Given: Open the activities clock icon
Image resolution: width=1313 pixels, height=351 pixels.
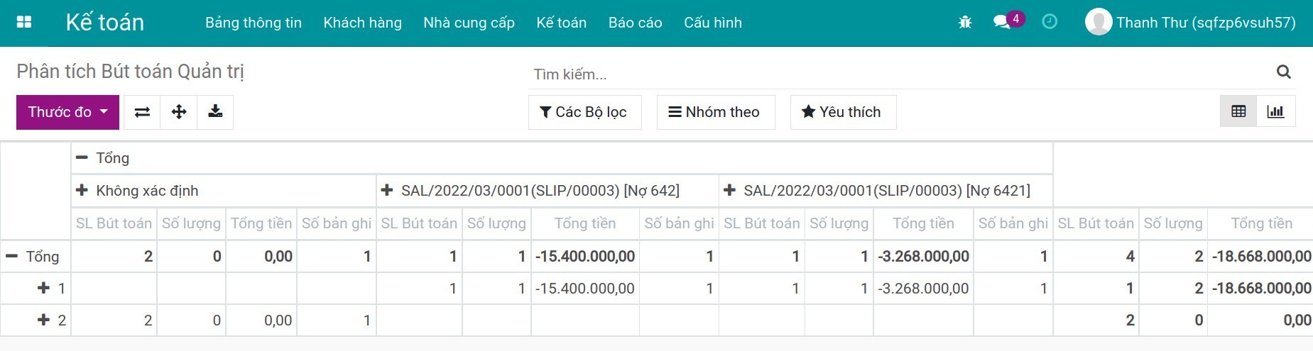Looking at the screenshot, I should pyautogui.click(x=1049, y=22).
